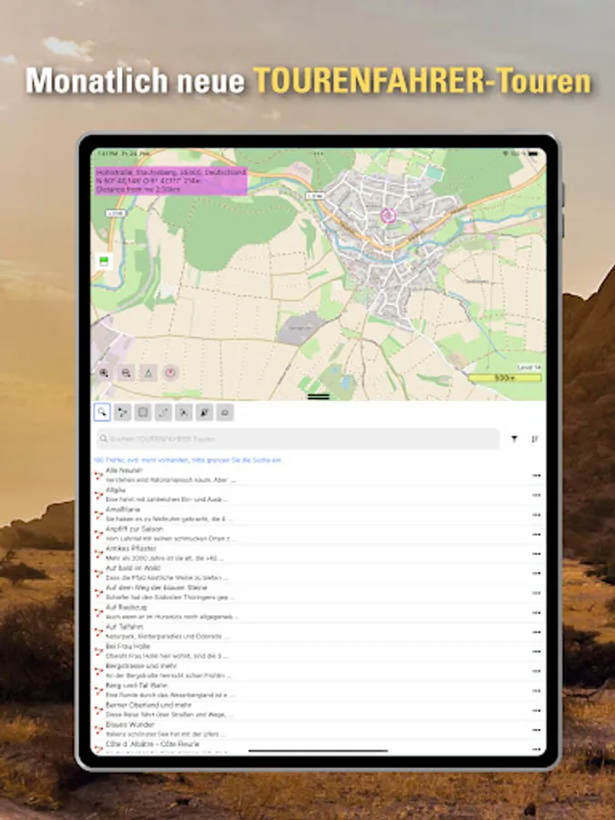
Task: Open the Amalfitana tour entry
Action: coord(319,515)
